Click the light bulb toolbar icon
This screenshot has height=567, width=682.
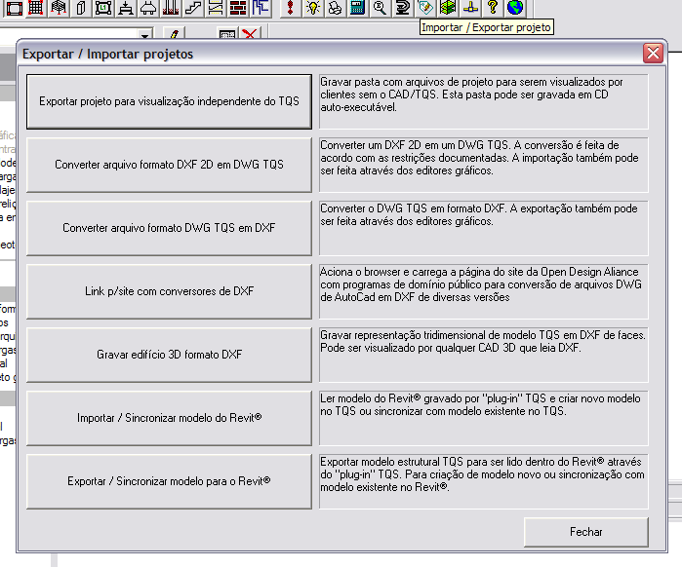coord(312,8)
